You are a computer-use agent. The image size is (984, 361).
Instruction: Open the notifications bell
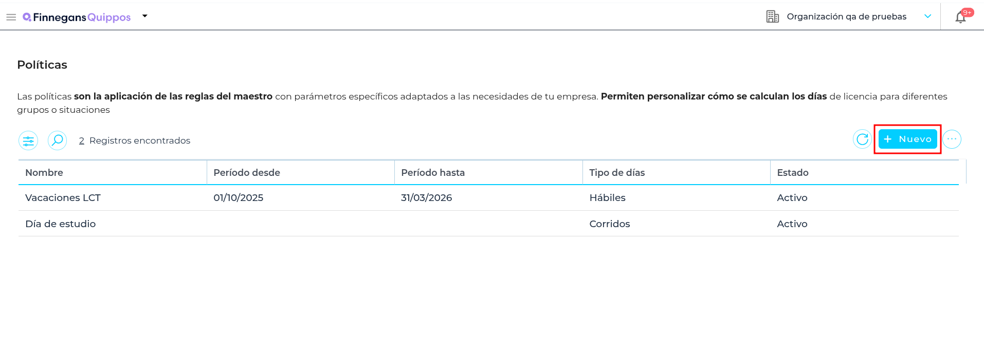[960, 17]
